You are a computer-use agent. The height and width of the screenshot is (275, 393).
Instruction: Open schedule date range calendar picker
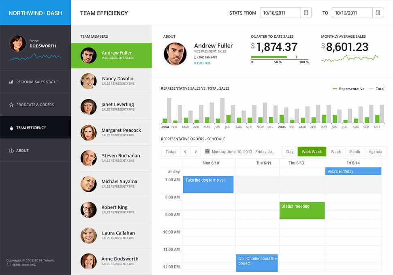click(x=207, y=152)
